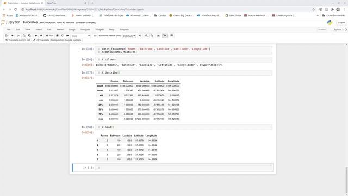Open the Navigate menu

click(85, 30)
